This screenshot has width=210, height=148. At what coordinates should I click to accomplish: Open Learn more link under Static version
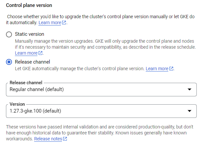[26, 53]
